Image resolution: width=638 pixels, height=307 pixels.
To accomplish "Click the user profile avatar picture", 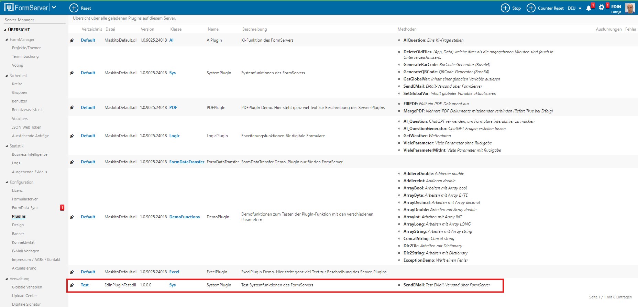I will [630, 8].
